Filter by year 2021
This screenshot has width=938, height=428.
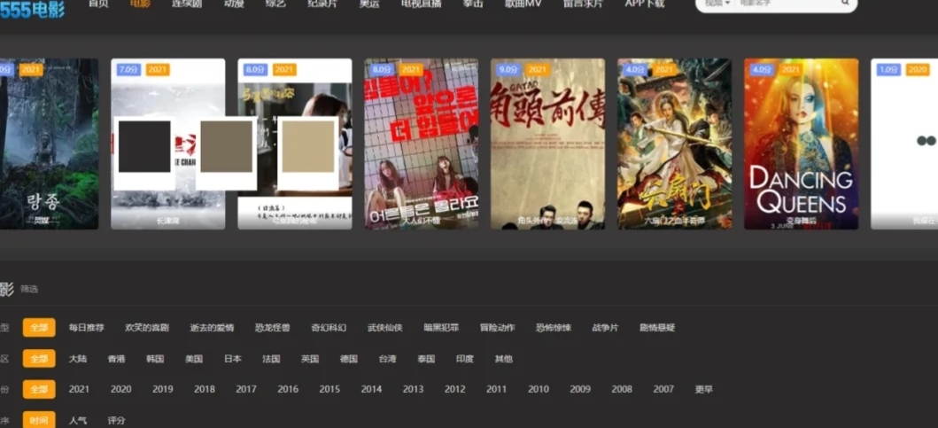79,390
